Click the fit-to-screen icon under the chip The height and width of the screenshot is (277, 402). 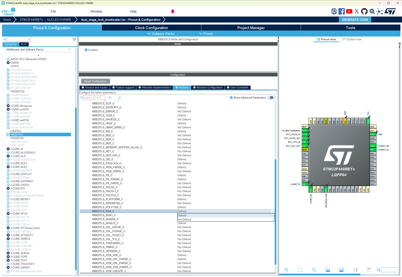(300, 270)
